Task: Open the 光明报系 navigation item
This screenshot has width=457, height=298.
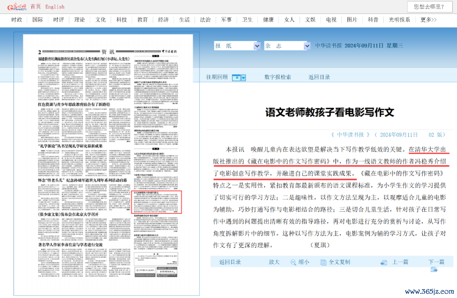Action: (399, 20)
